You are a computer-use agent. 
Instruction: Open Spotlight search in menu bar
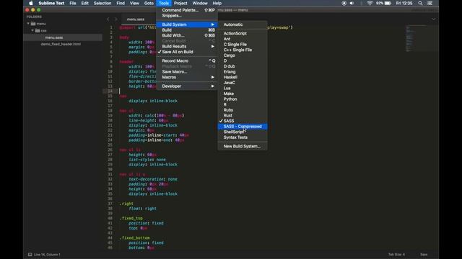coord(420,3)
